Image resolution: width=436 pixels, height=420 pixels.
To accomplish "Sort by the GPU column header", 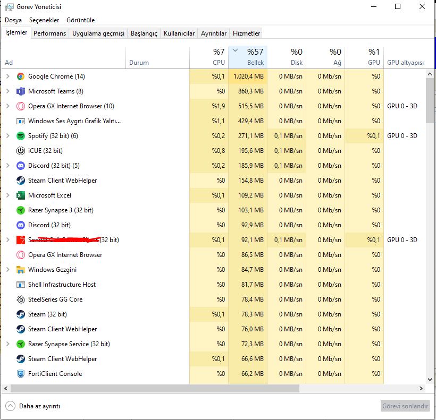I will (x=364, y=57).
